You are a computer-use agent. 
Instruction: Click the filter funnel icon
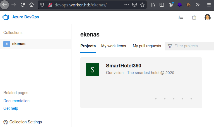point(170,46)
